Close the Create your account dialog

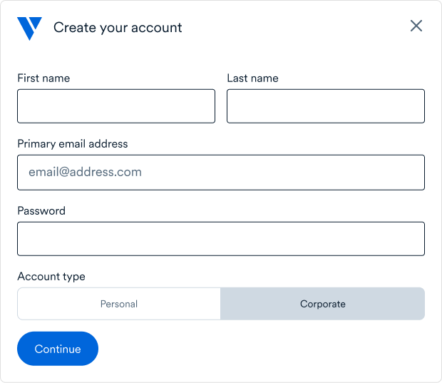[x=416, y=26]
